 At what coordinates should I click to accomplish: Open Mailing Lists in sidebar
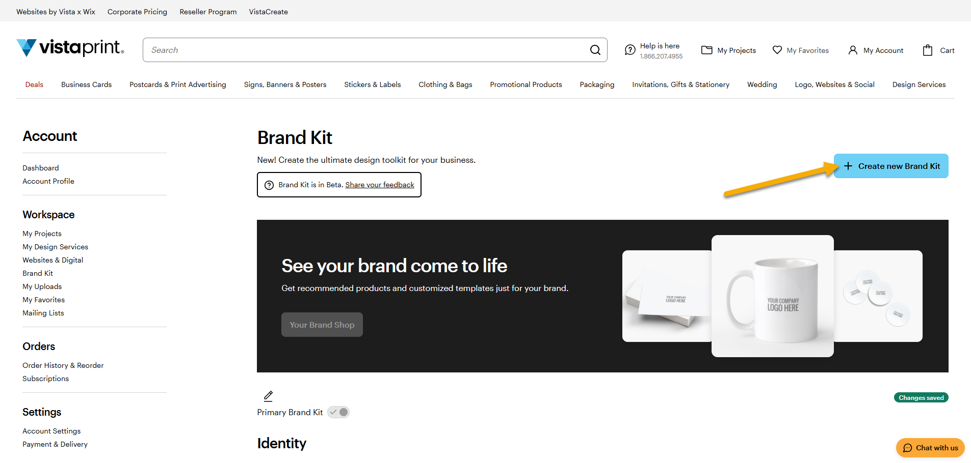tap(43, 313)
